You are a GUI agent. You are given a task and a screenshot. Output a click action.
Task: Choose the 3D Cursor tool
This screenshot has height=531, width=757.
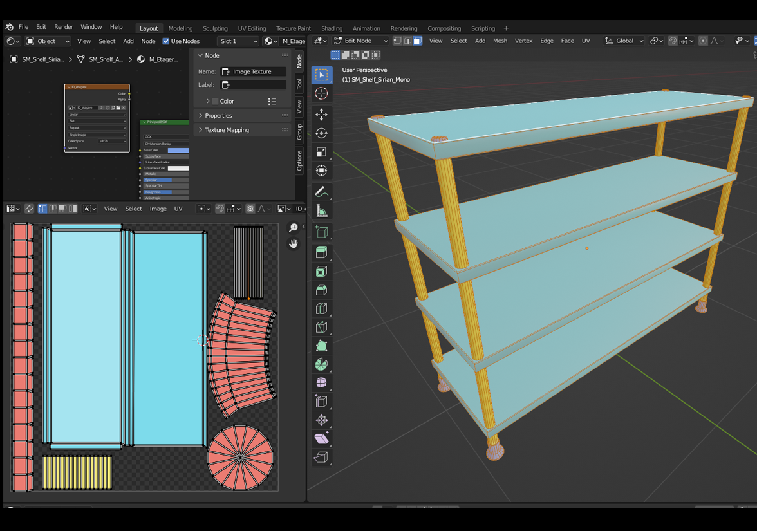coord(321,94)
